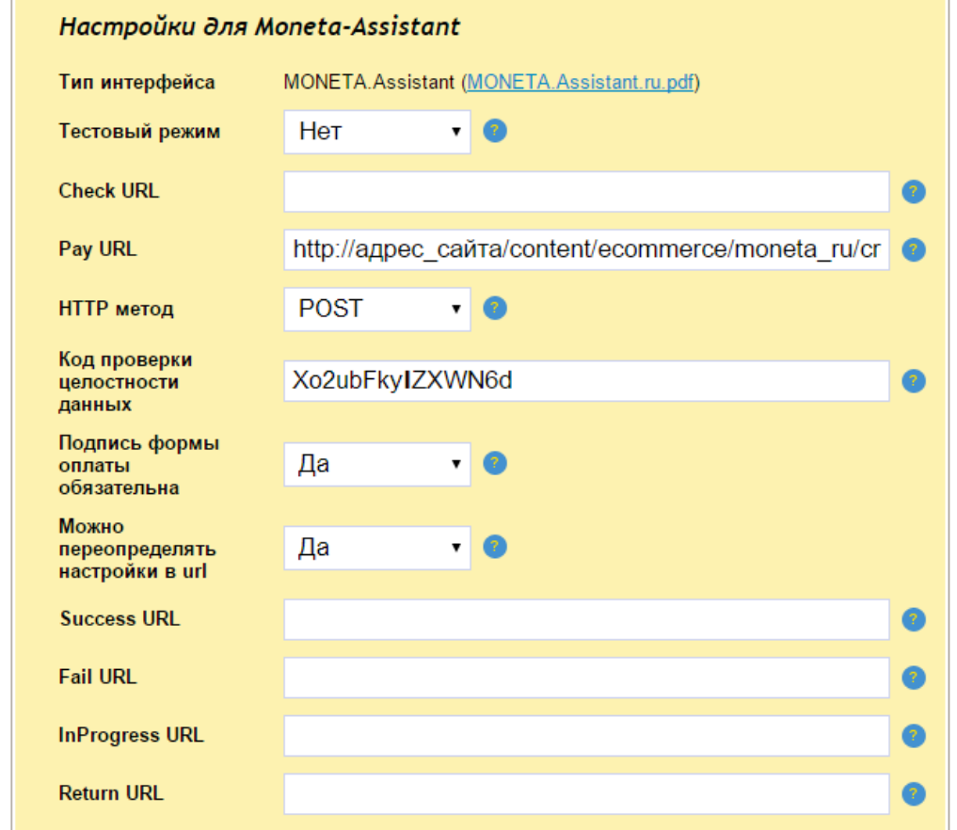Screen dimensions: 957x830
Task: Click the Код проверки целостности данных field
Action: (x=586, y=381)
